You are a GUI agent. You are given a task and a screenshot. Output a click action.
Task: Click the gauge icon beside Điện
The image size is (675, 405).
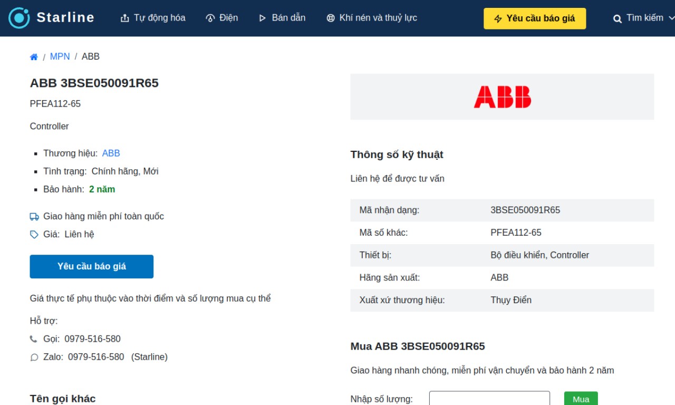210,18
